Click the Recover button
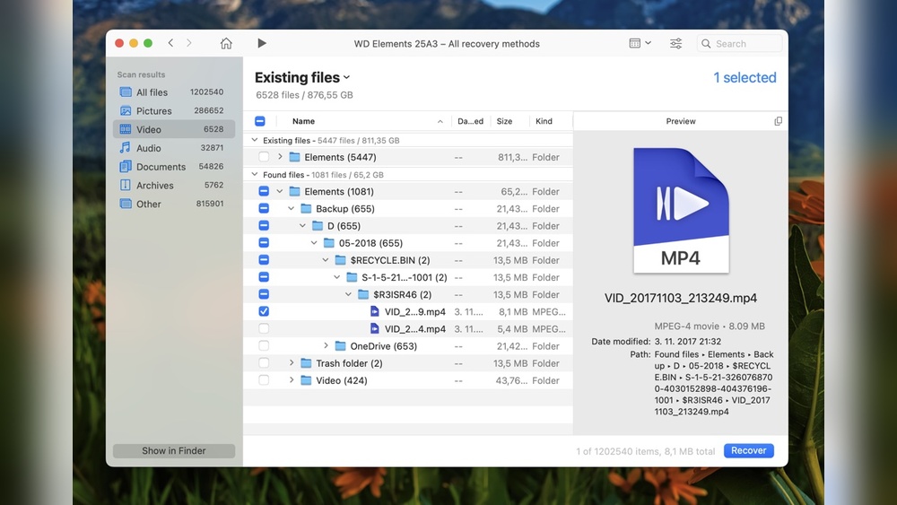Image resolution: width=897 pixels, height=505 pixels. (x=748, y=450)
